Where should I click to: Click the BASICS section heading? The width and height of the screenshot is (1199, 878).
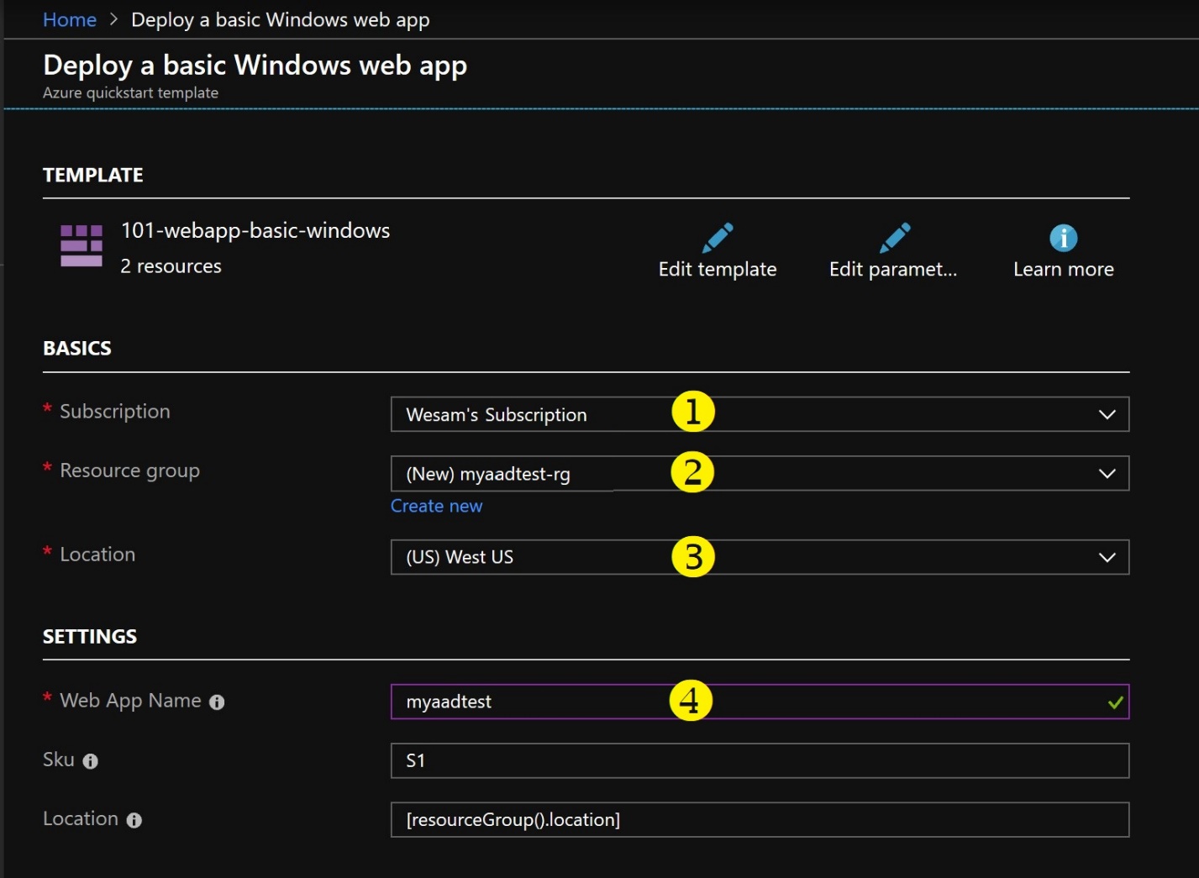(x=77, y=348)
